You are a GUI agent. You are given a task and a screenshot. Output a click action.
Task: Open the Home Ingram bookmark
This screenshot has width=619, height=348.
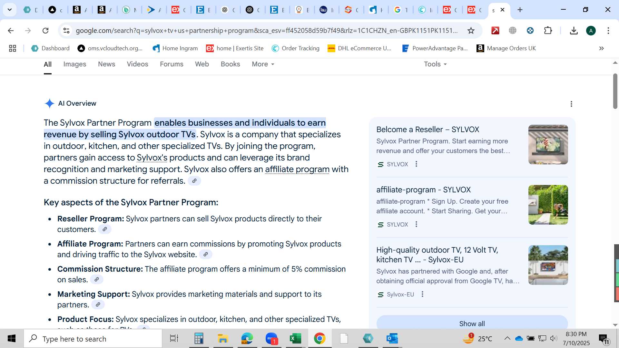(175, 48)
